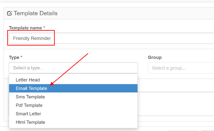Click the Template name label

25,28
